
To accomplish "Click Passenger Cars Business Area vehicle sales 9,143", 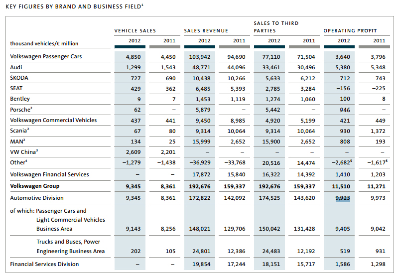I will (133, 229).
